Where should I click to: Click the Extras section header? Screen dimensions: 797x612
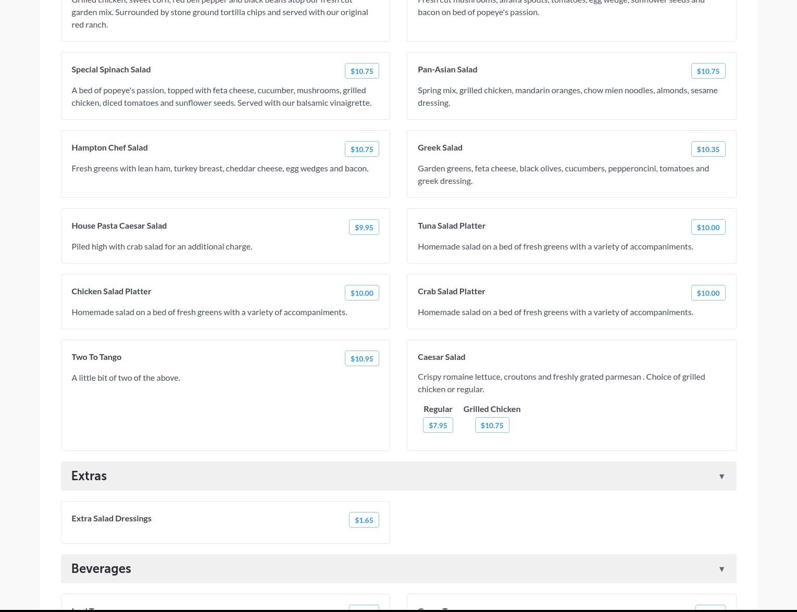tap(89, 476)
